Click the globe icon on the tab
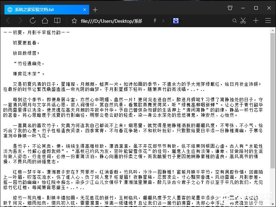The height and width of the screenshot is (207, 276). pos(10,10)
